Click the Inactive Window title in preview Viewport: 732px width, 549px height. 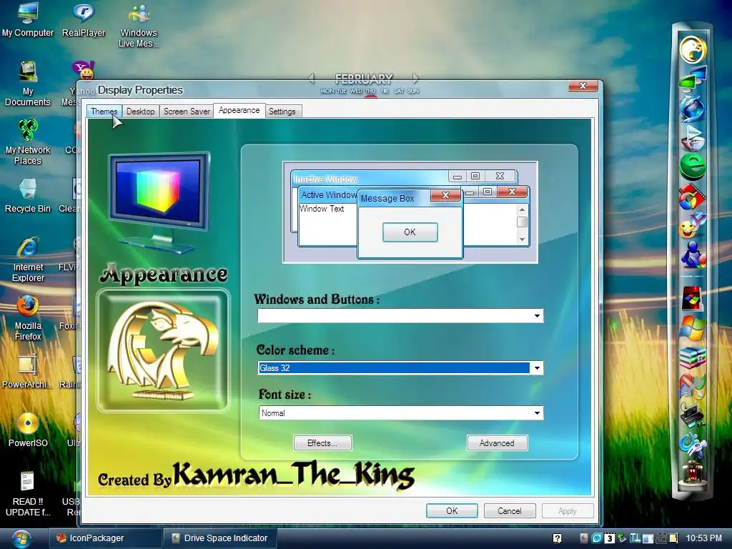(x=325, y=179)
